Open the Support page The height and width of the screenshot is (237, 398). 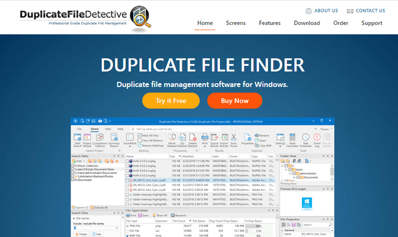point(372,23)
